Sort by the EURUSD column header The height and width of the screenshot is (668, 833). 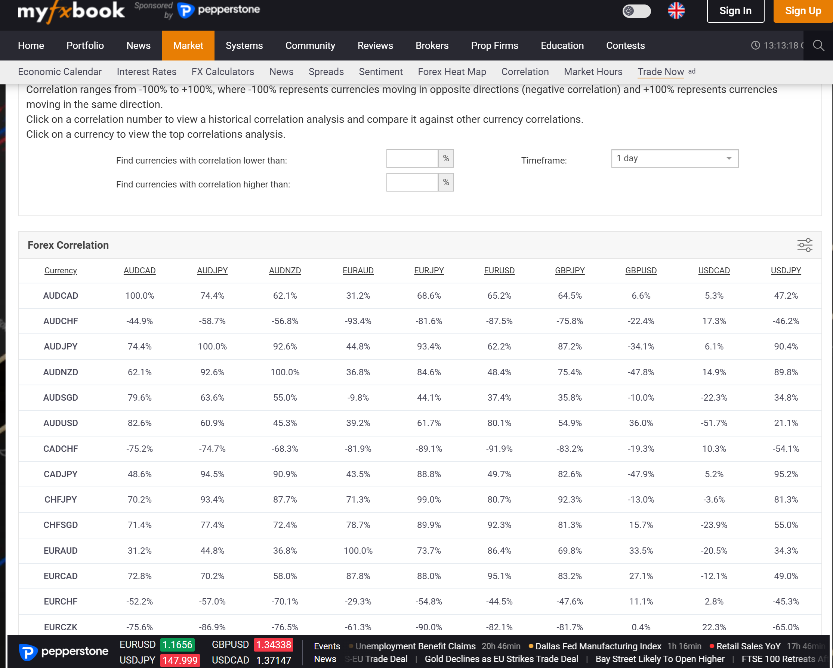pyautogui.click(x=499, y=270)
